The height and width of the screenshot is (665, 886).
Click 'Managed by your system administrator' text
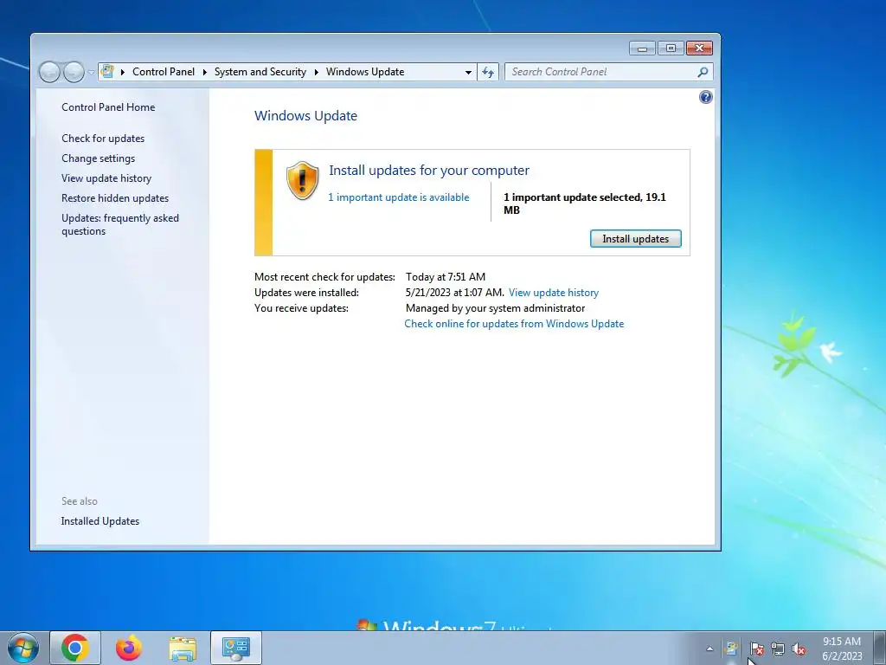point(495,308)
